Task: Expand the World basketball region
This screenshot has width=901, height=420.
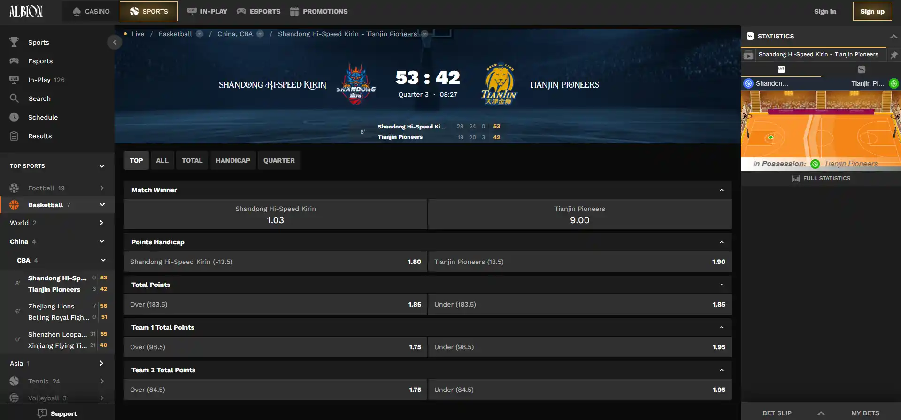Action: coord(101,223)
